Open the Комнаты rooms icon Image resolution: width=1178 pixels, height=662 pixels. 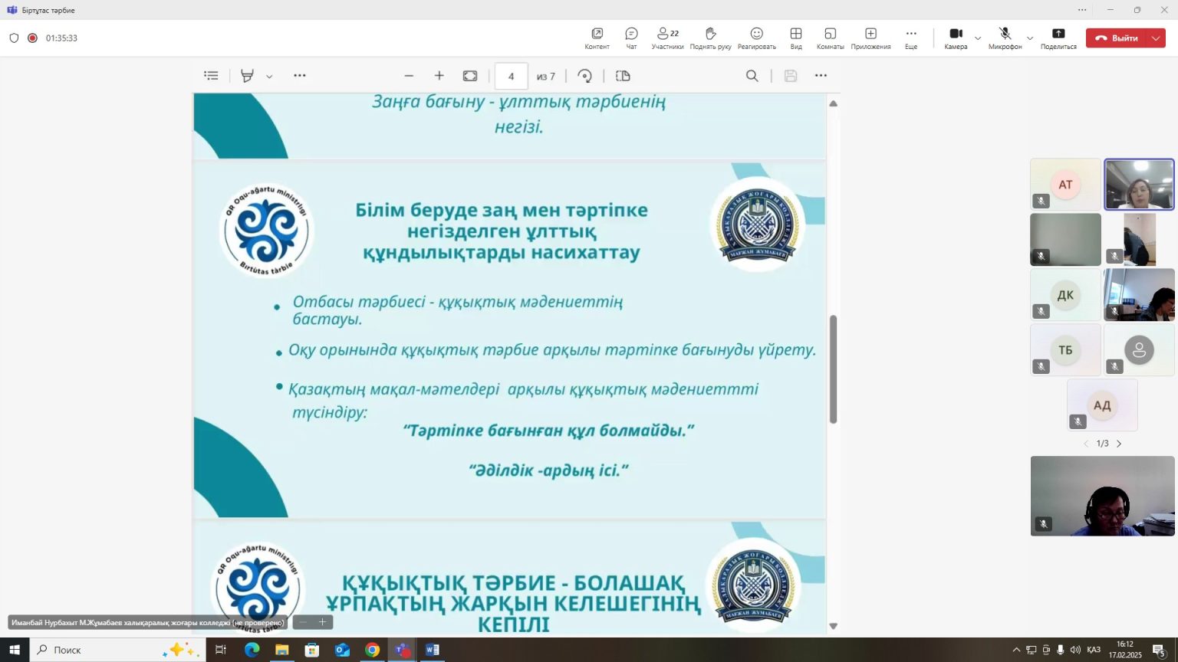click(x=830, y=38)
